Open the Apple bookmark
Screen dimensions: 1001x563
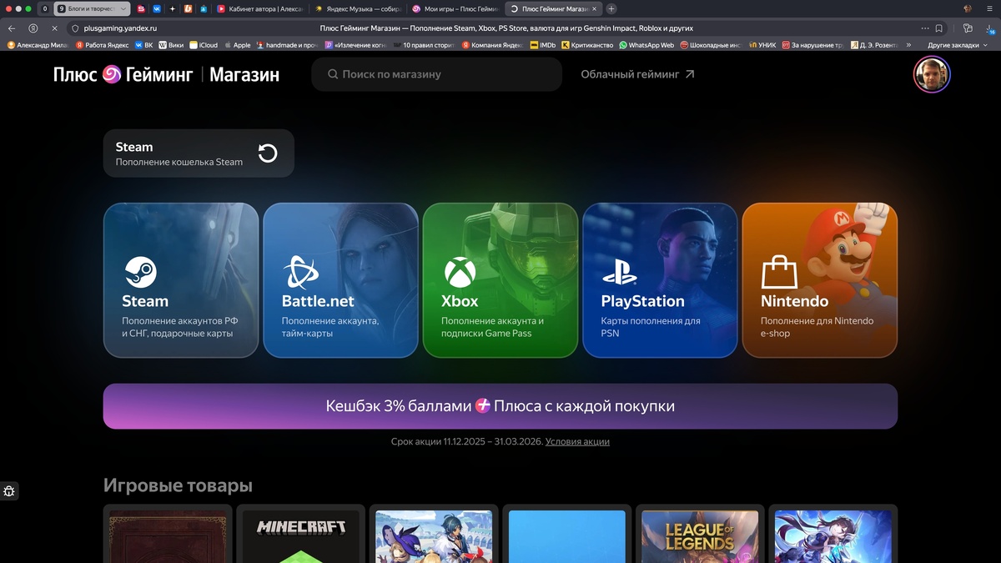[x=237, y=45]
